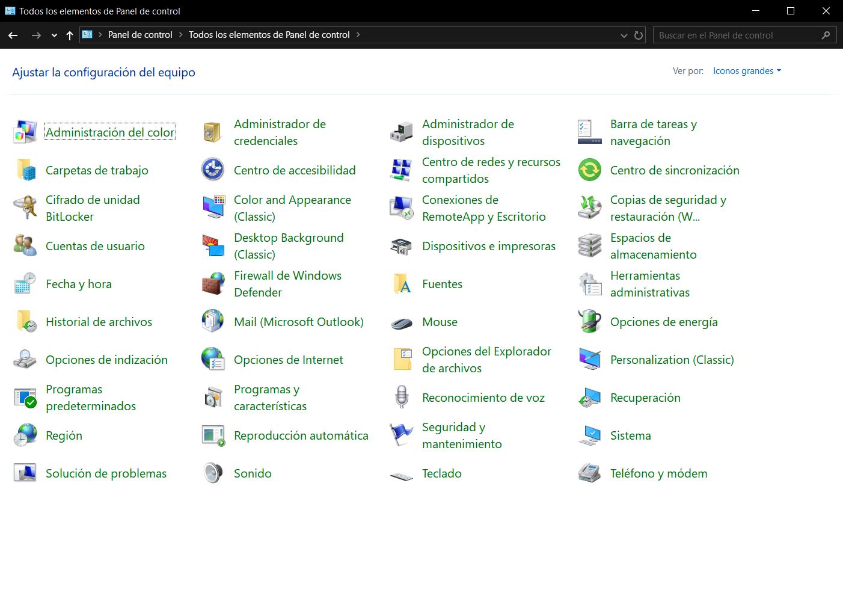Image resolution: width=843 pixels, height=590 pixels.
Task: Expand the Iconos grandes view dropdown
Action: click(x=747, y=71)
